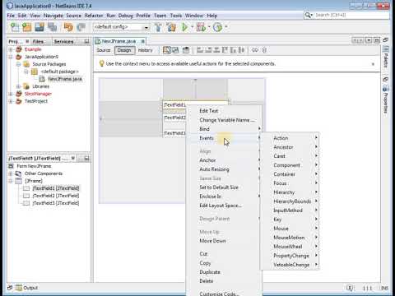Run the project with the green arrow
Screen dimensions: 395x296
pos(185,27)
